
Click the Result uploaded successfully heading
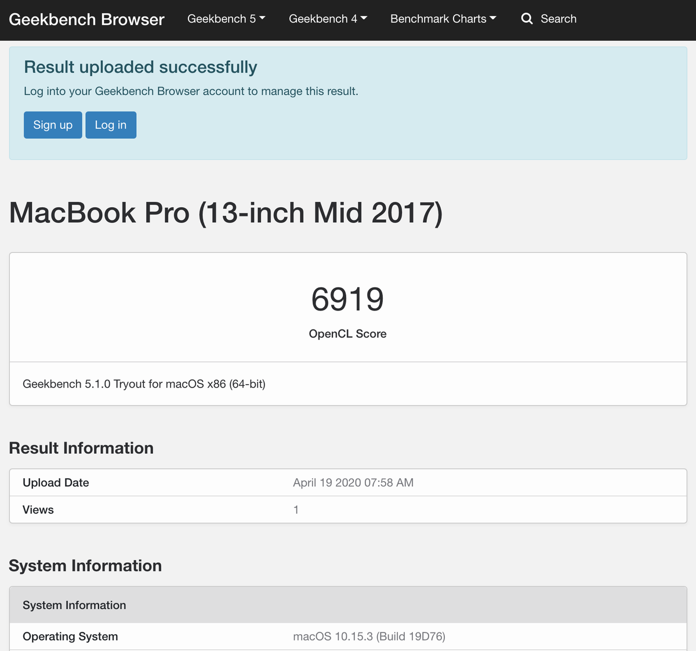pos(140,67)
